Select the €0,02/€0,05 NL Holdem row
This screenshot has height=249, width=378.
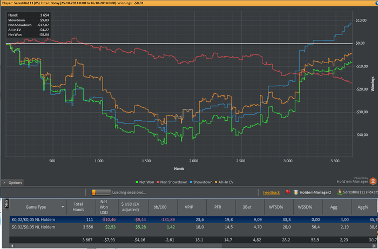point(193,219)
